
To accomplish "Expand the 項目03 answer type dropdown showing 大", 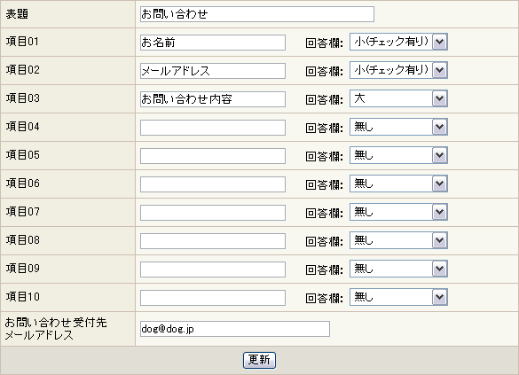I will click(398, 98).
